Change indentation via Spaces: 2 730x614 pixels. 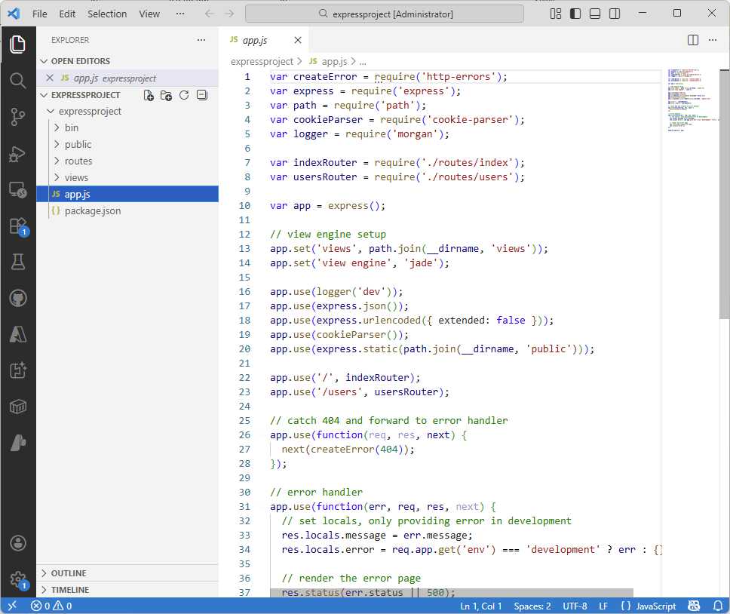(532, 606)
